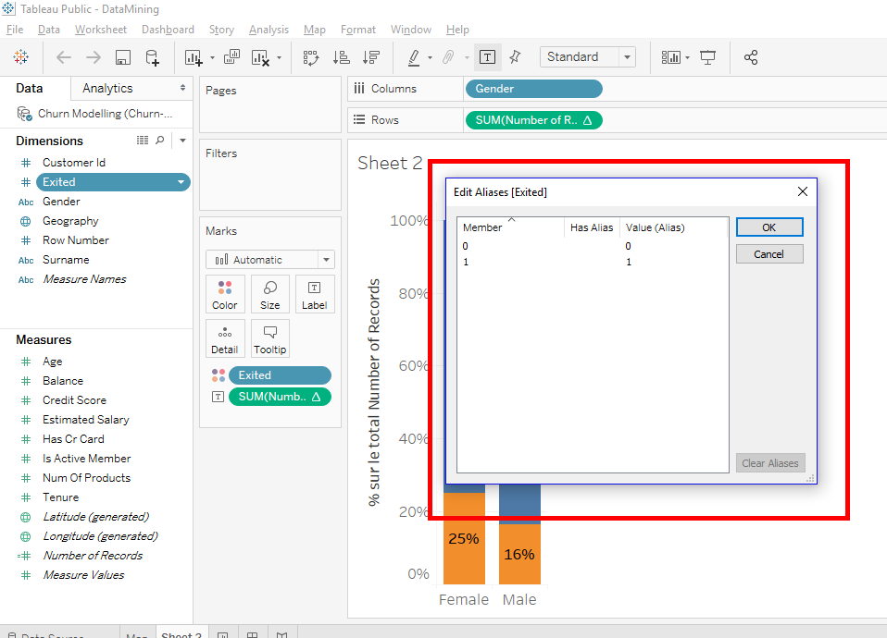
Task: Click the search icon in Dimensions
Action: click(160, 141)
